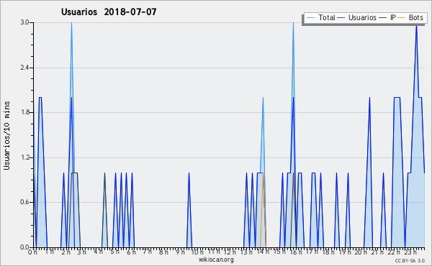Click the light blue Total legend line

[x=310, y=18]
